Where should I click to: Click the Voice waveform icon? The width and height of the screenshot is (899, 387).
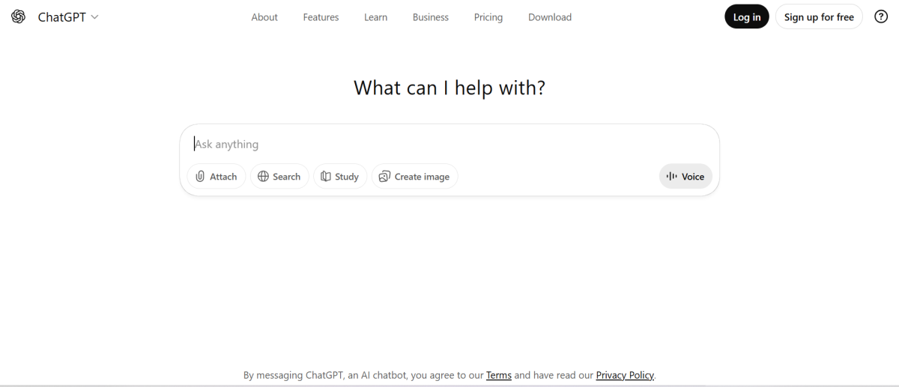tap(671, 177)
